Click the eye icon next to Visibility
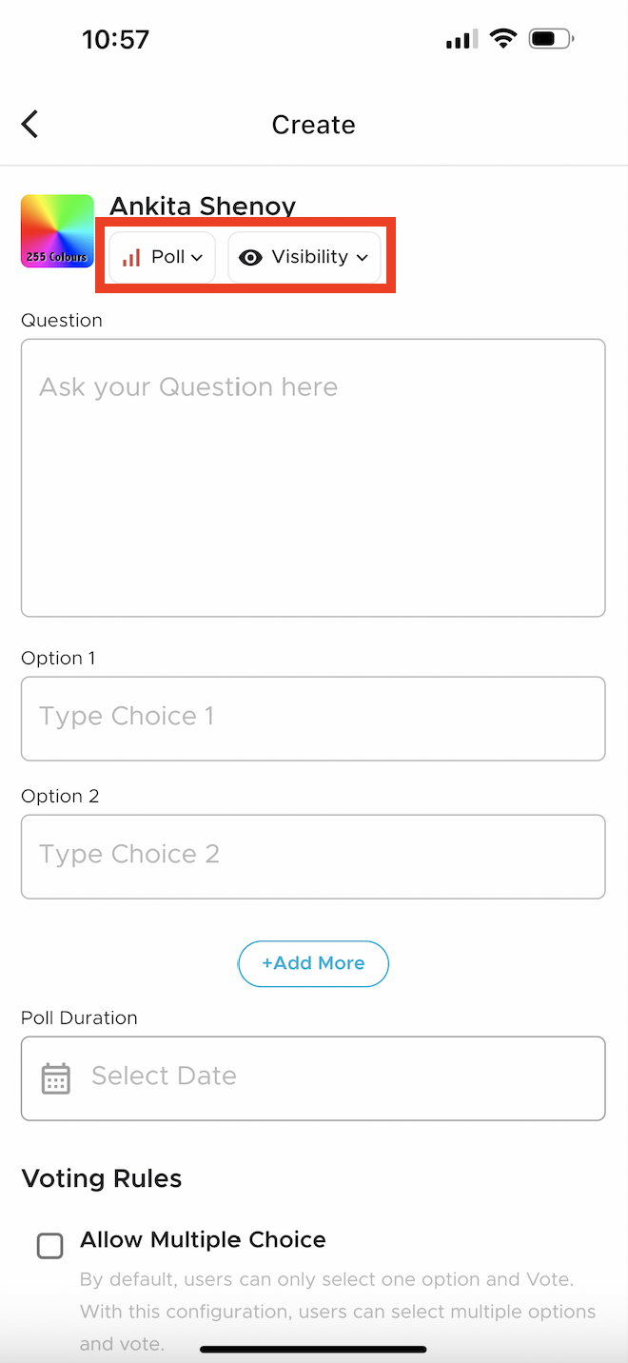628x1363 pixels. [x=250, y=256]
